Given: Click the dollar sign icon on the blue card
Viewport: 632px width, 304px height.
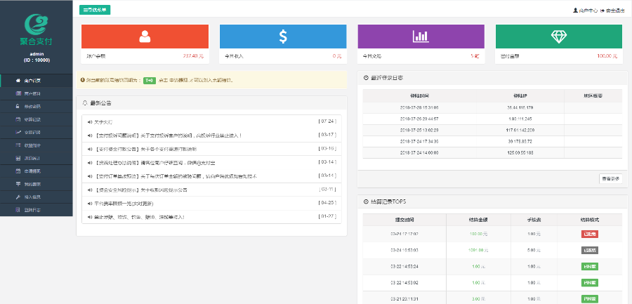Looking at the screenshot, I should (x=283, y=37).
